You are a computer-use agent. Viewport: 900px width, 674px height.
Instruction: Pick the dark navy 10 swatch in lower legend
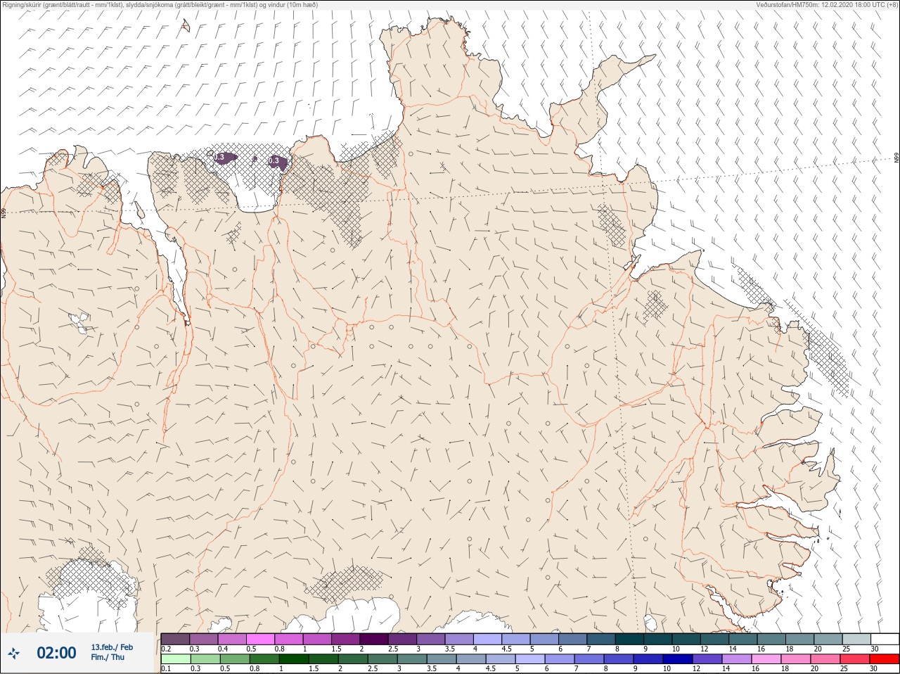pyautogui.click(x=678, y=659)
